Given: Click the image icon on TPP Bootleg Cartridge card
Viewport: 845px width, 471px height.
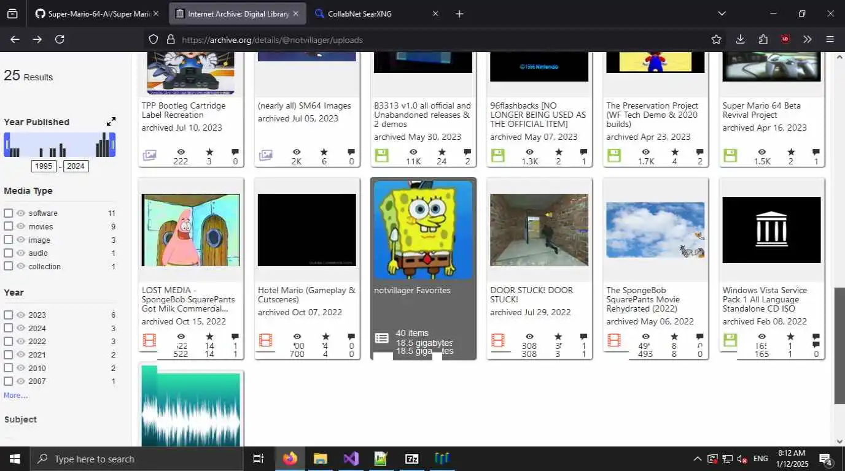Looking at the screenshot, I should tap(149, 155).
